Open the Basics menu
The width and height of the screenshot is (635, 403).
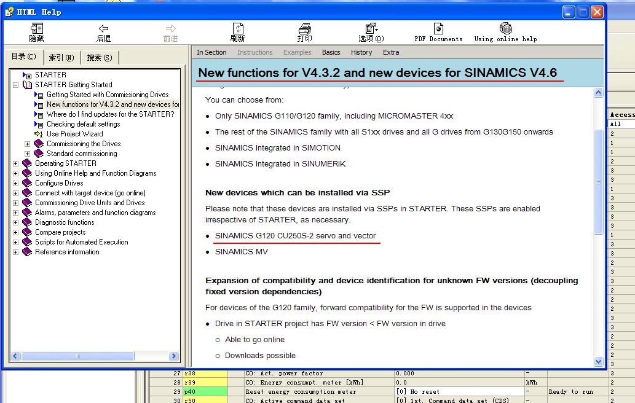coord(331,52)
